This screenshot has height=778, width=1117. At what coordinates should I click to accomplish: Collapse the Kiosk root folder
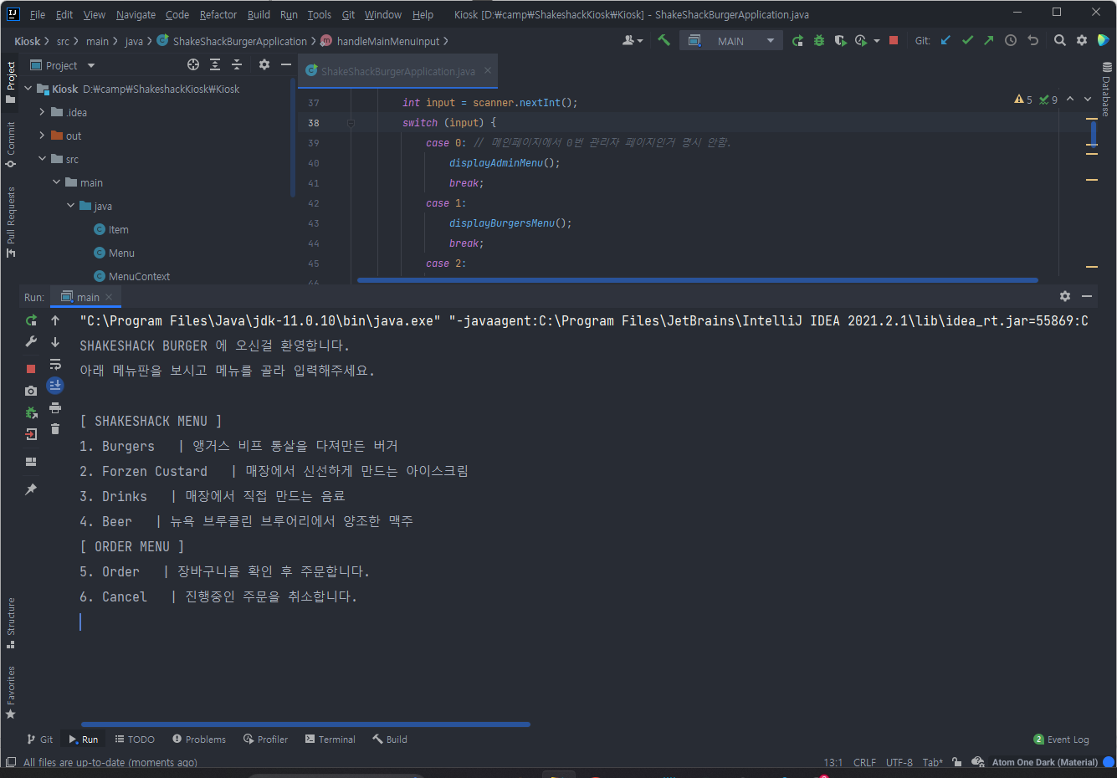point(28,89)
